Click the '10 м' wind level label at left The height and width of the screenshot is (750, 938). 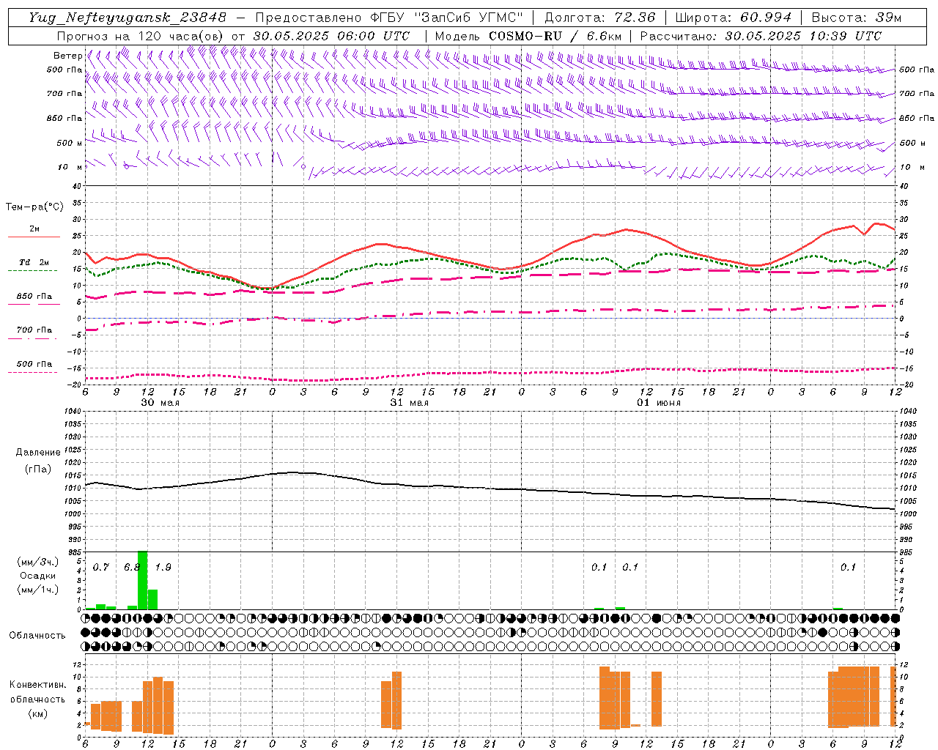click(70, 167)
